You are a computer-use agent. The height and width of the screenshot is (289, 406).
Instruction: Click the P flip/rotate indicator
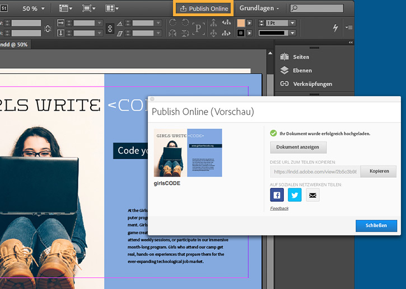(198, 28)
